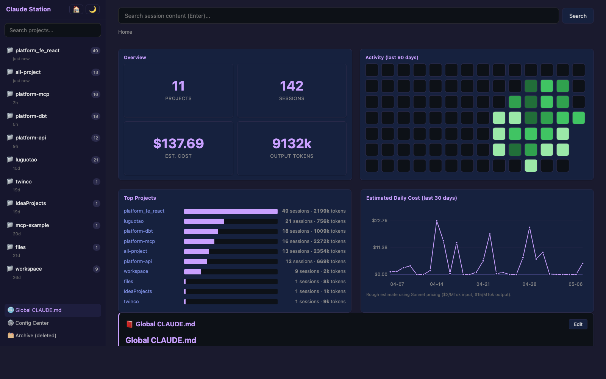Image resolution: width=606 pixels, height=379 pixels.
Task: Click the 11 Projects stat card
Action: click(178, 91)
